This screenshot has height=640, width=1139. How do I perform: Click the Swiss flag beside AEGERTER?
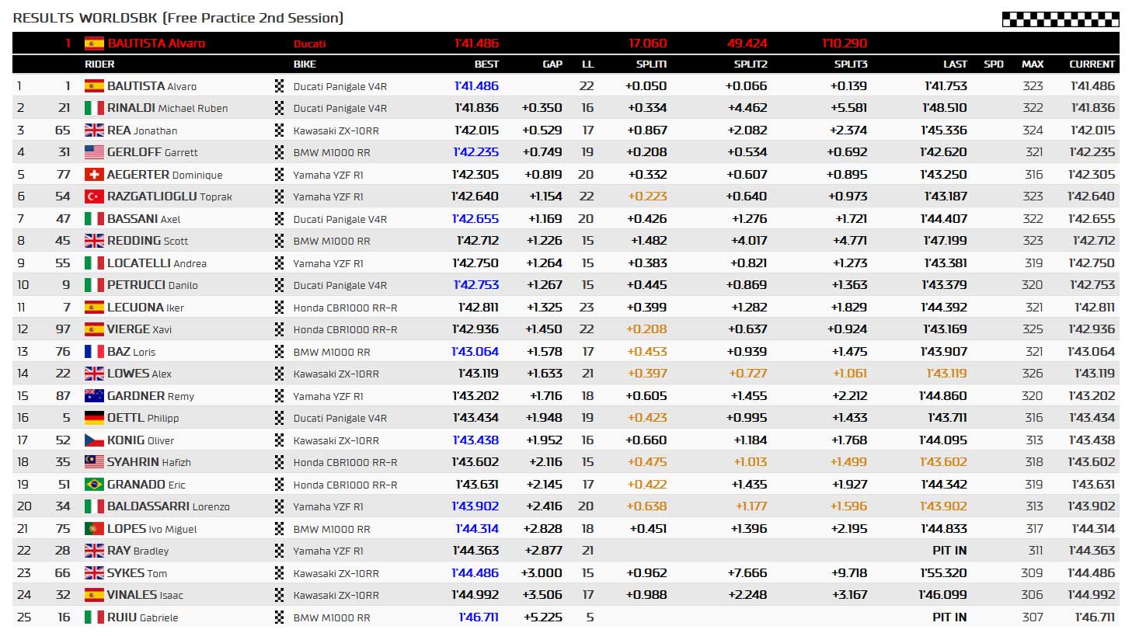click(x=94, y=175)
